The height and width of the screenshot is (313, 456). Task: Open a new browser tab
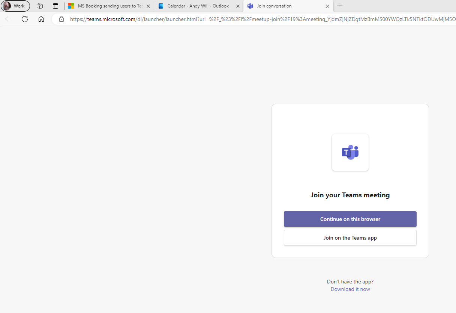coord(340,6)
